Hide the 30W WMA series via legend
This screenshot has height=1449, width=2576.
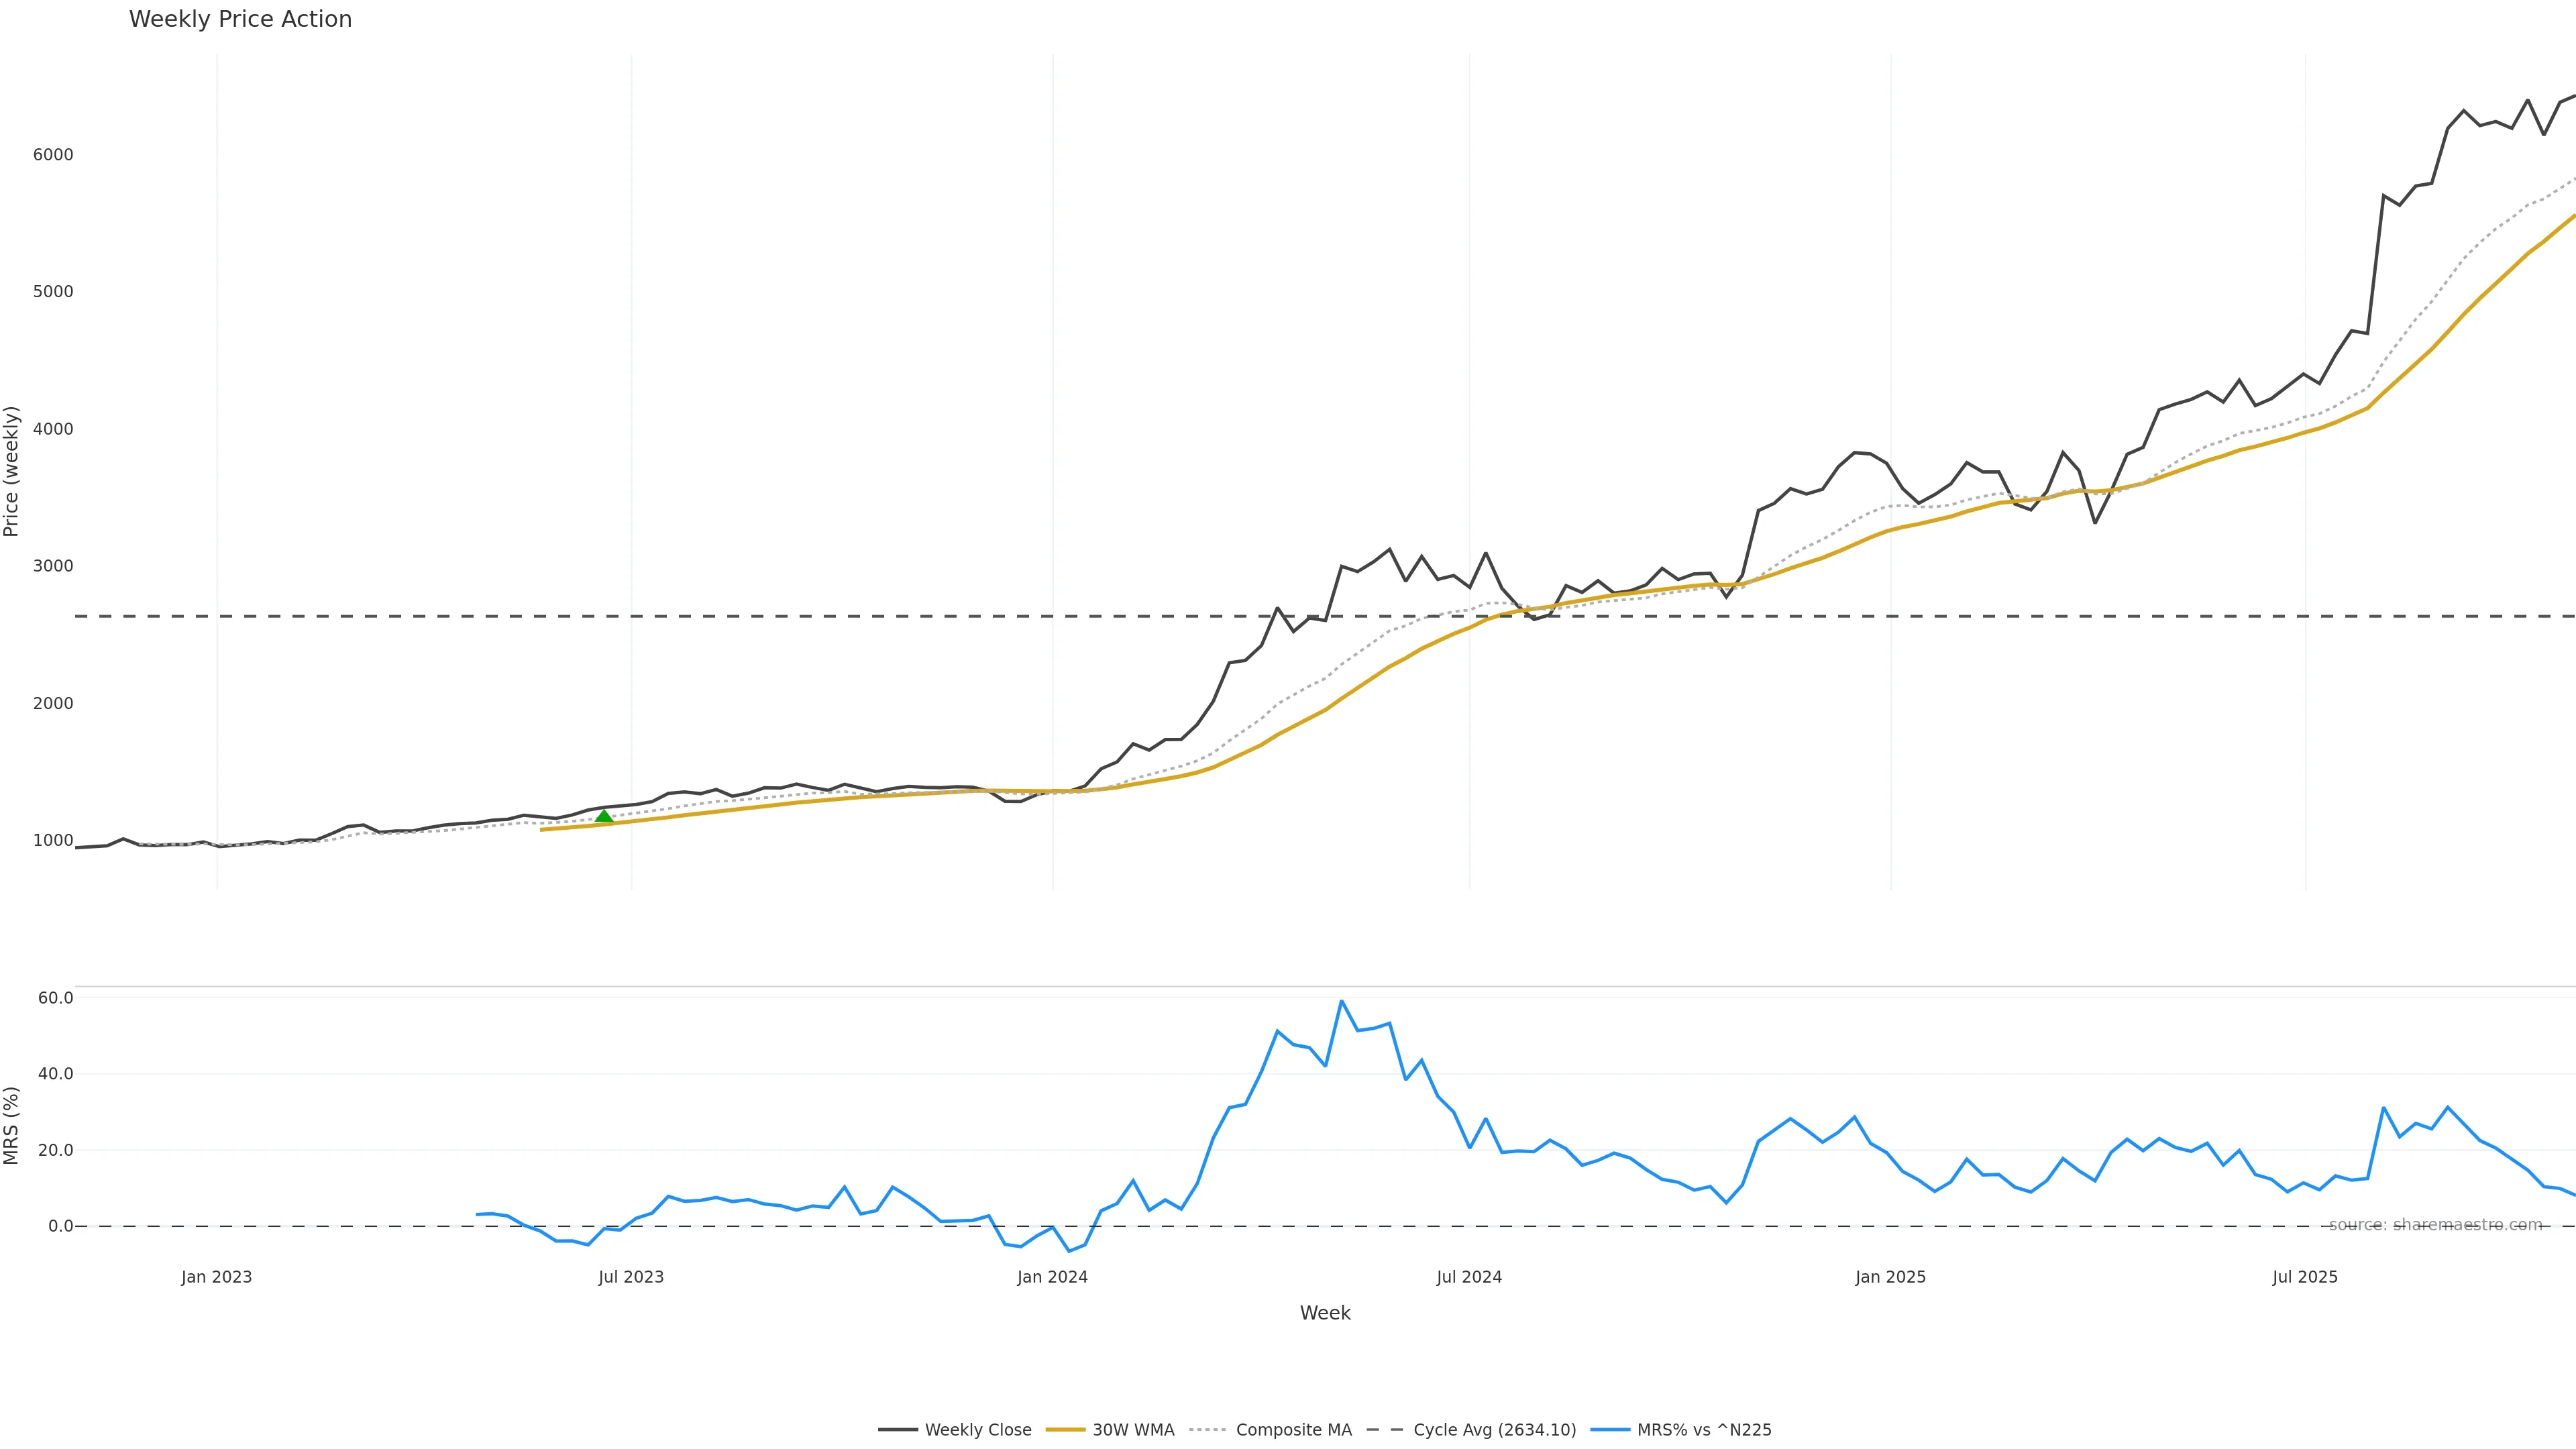[1133, 1430]
